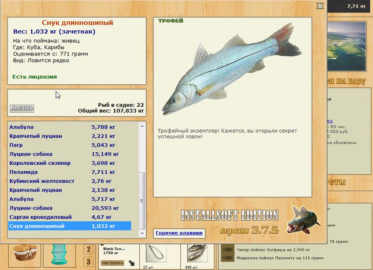
Task: Pick the Кубинский желтохвост entry
Action: point(69,181)
